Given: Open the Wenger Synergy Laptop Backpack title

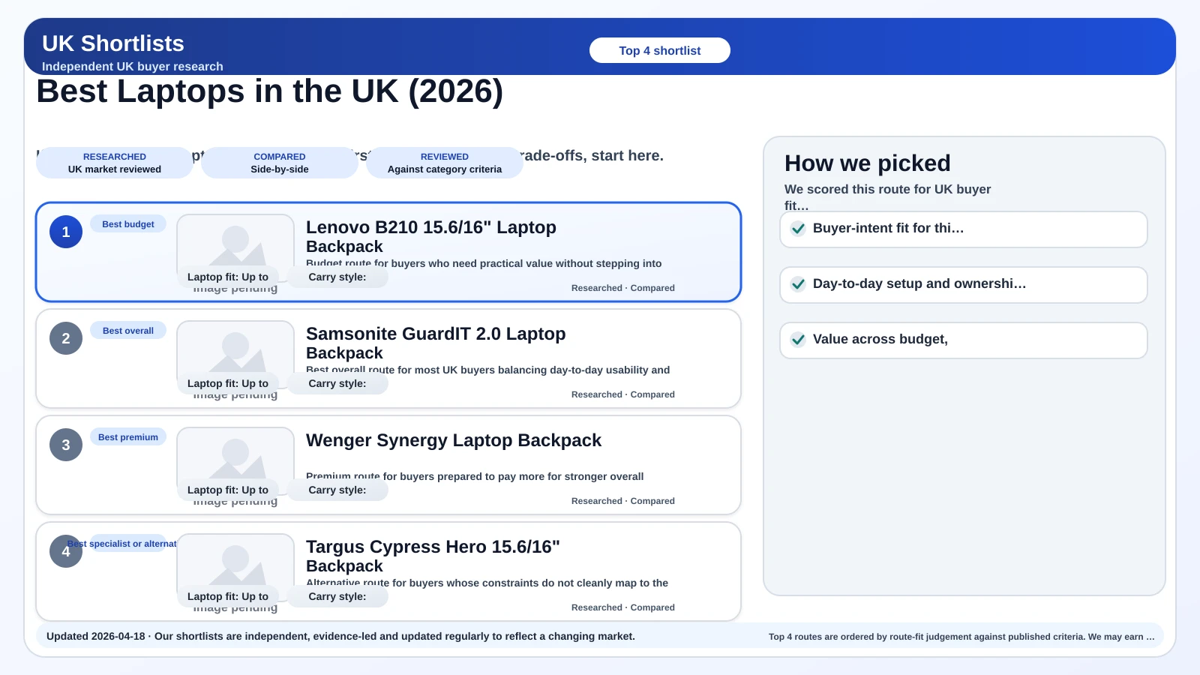Looking at the screenshot, I should (x=454, y=440).
